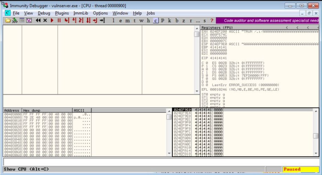The image size is (322, 175).
Task: Click the Step into toolbar icon
Action: (67, 20)
